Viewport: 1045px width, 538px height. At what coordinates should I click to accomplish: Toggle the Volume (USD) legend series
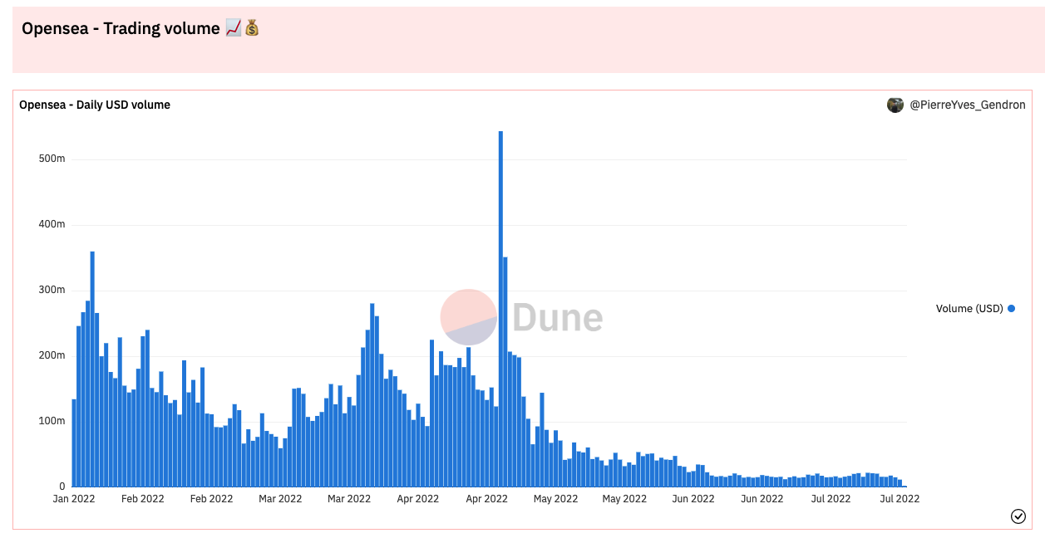pos(969,309)
